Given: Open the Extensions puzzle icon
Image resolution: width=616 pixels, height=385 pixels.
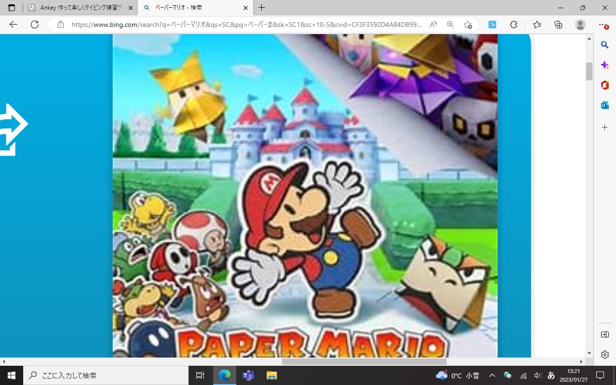Looking at the screenshot, I should 513,25.
